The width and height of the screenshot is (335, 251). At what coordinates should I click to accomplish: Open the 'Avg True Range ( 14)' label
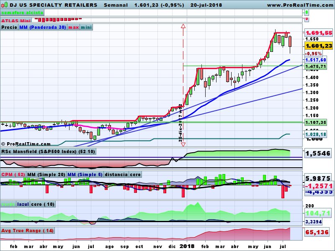(27, 231)
